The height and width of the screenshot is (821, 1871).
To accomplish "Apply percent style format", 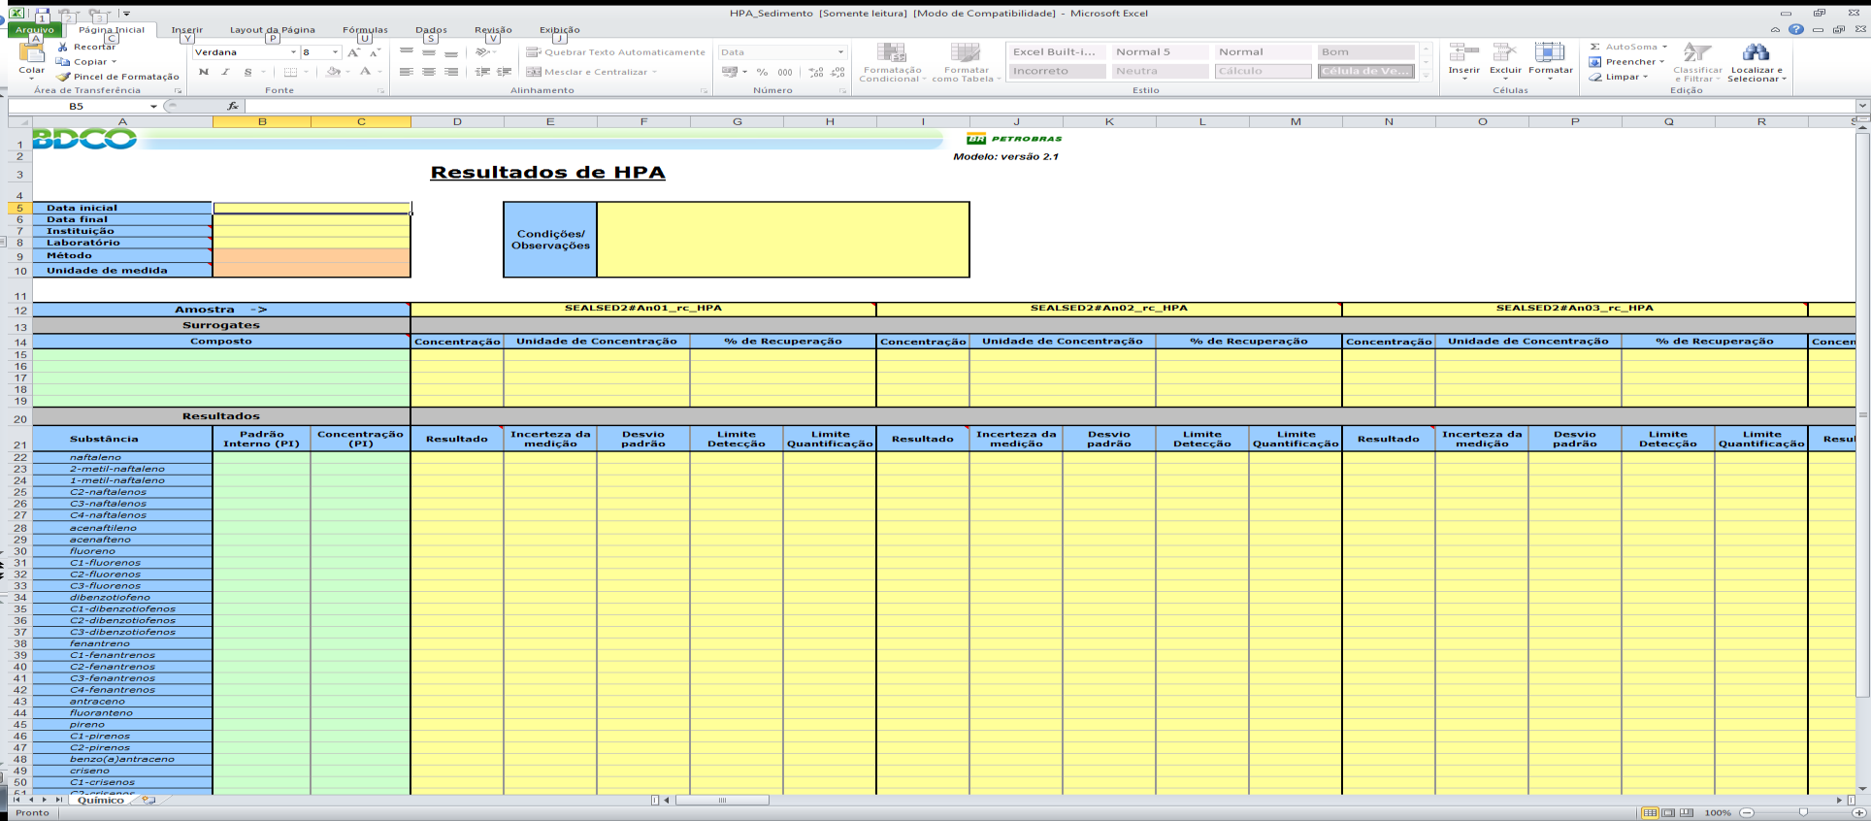I will point(763,72).
